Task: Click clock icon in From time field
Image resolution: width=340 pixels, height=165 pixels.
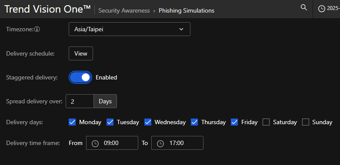Action: coord(95,143)
